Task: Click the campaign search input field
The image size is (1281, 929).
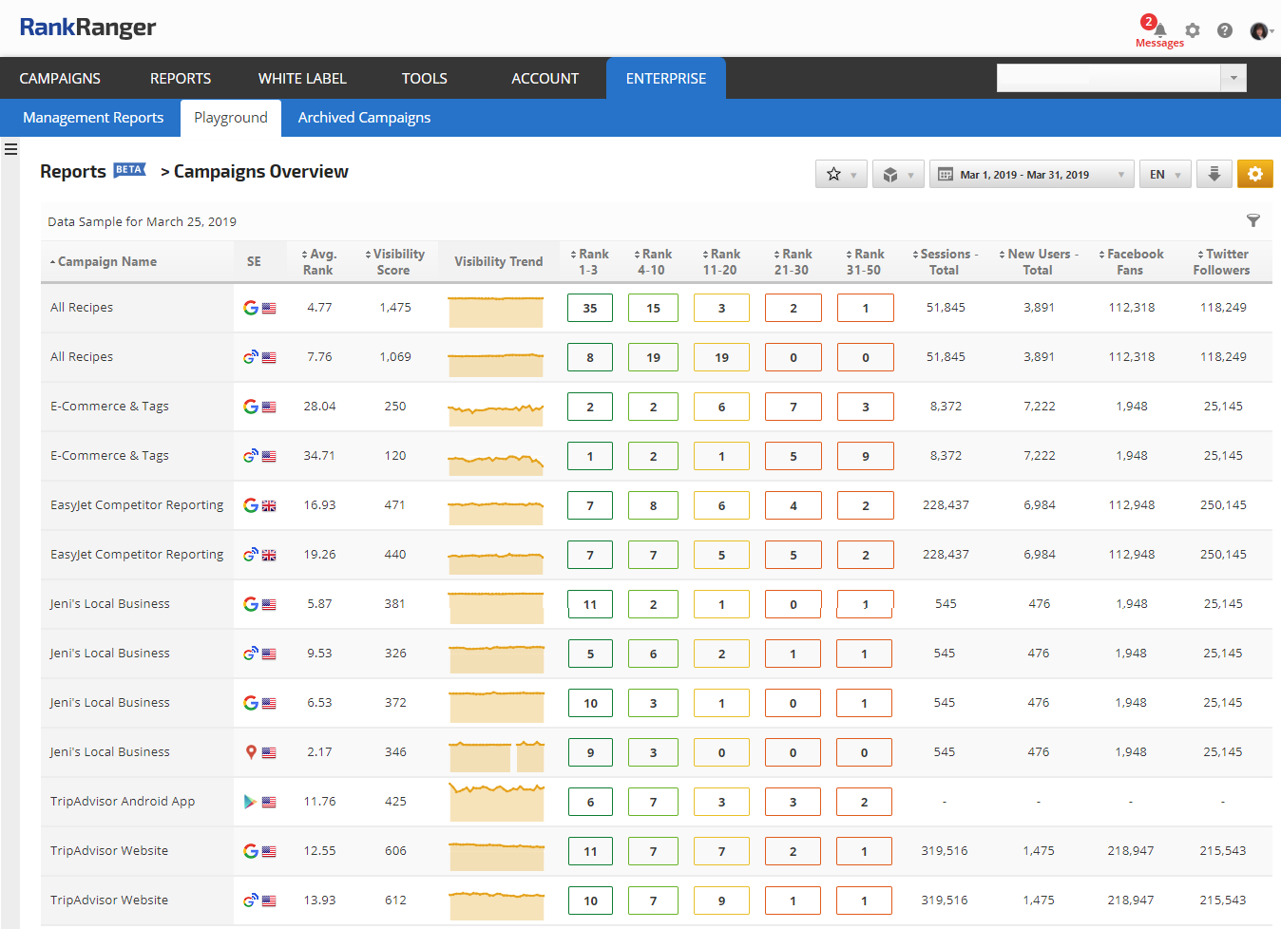Action: tap(1108, 78)
